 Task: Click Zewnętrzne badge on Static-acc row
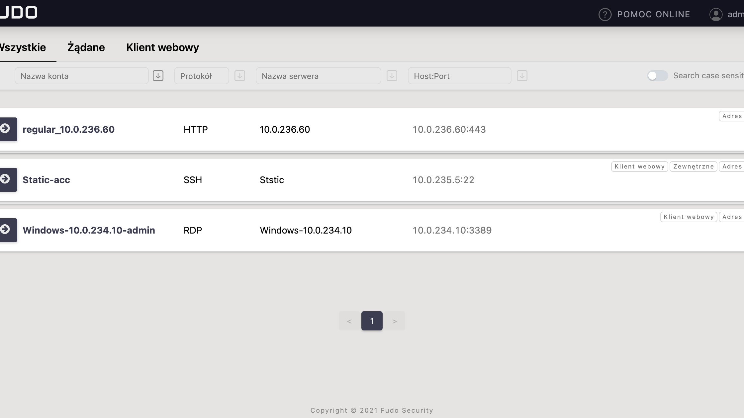[x=694, y=167]
